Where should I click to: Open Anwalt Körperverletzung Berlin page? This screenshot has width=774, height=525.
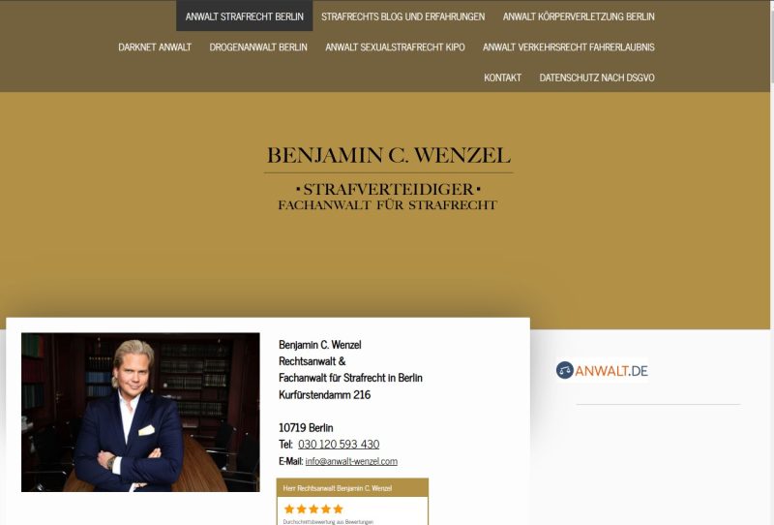(579, 16)
